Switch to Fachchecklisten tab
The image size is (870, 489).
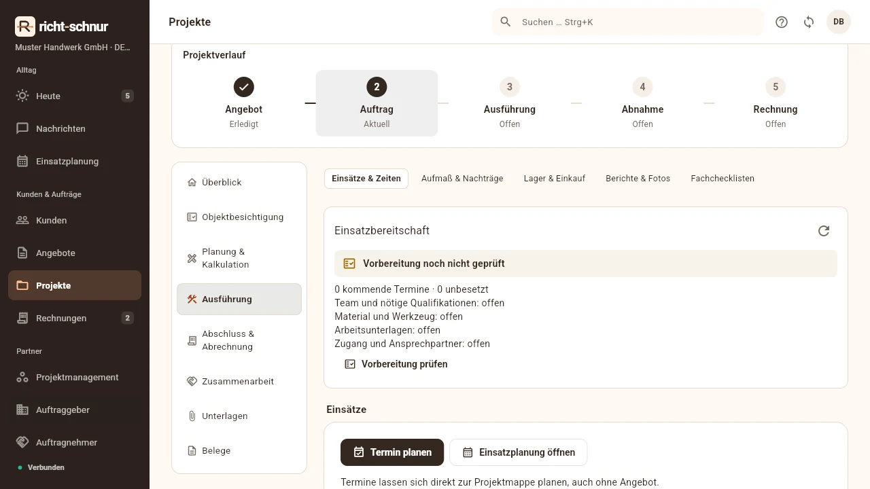723,179
